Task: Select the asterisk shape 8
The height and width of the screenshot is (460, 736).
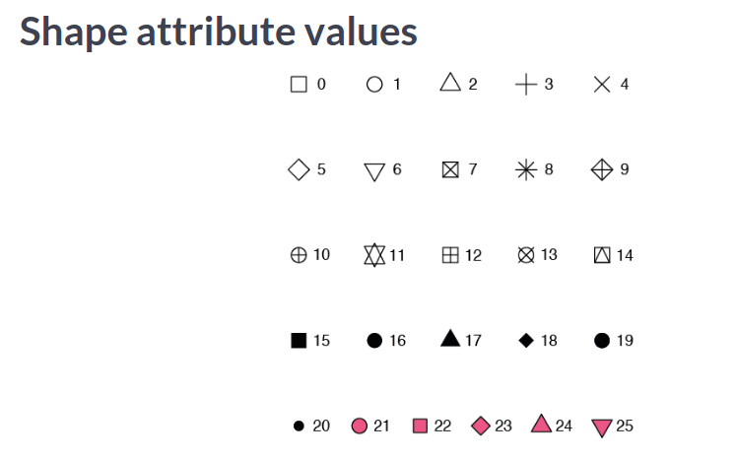Action: 526,170
